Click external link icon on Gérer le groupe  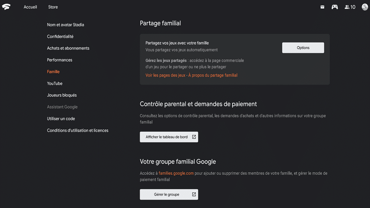pyautogui.click(x=194, y=194)
